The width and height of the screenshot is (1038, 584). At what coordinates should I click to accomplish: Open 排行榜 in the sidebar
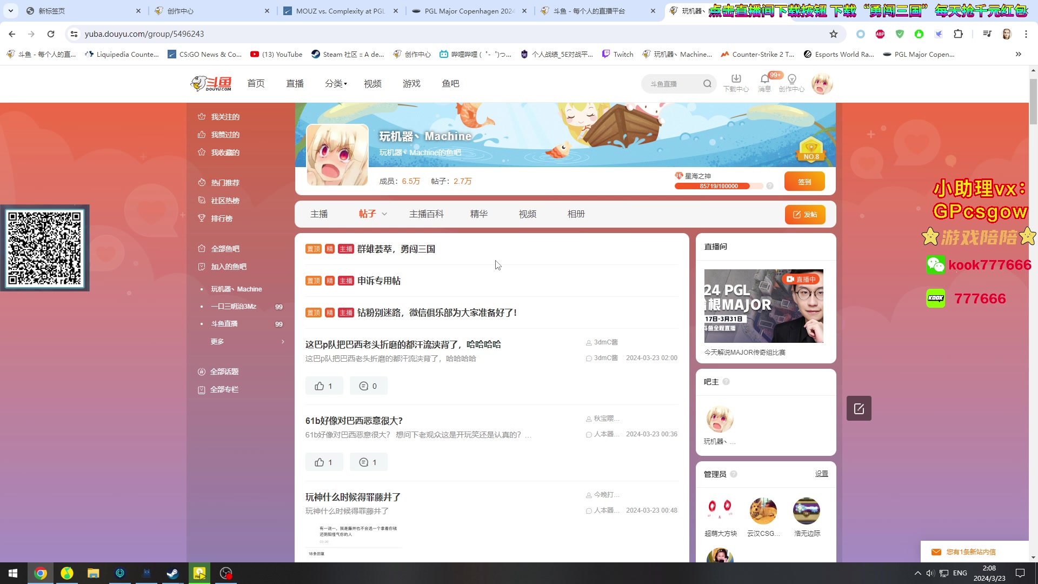(221, 218)
